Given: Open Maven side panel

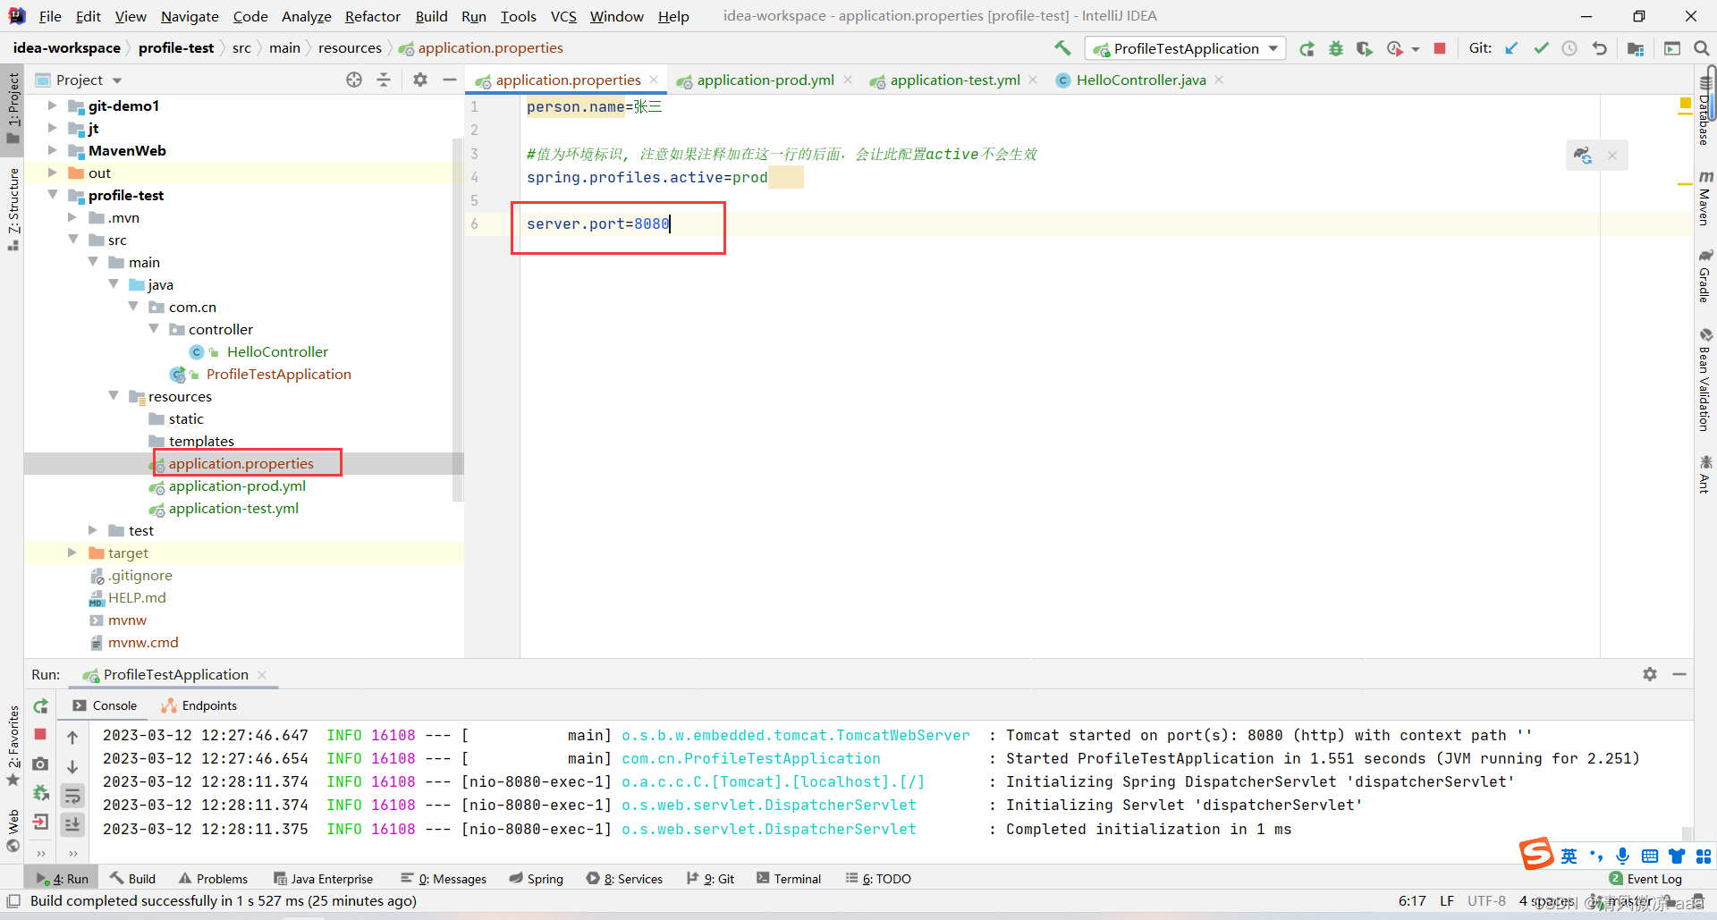Looking at the screenshot, I should click(x=1705, y=198).
